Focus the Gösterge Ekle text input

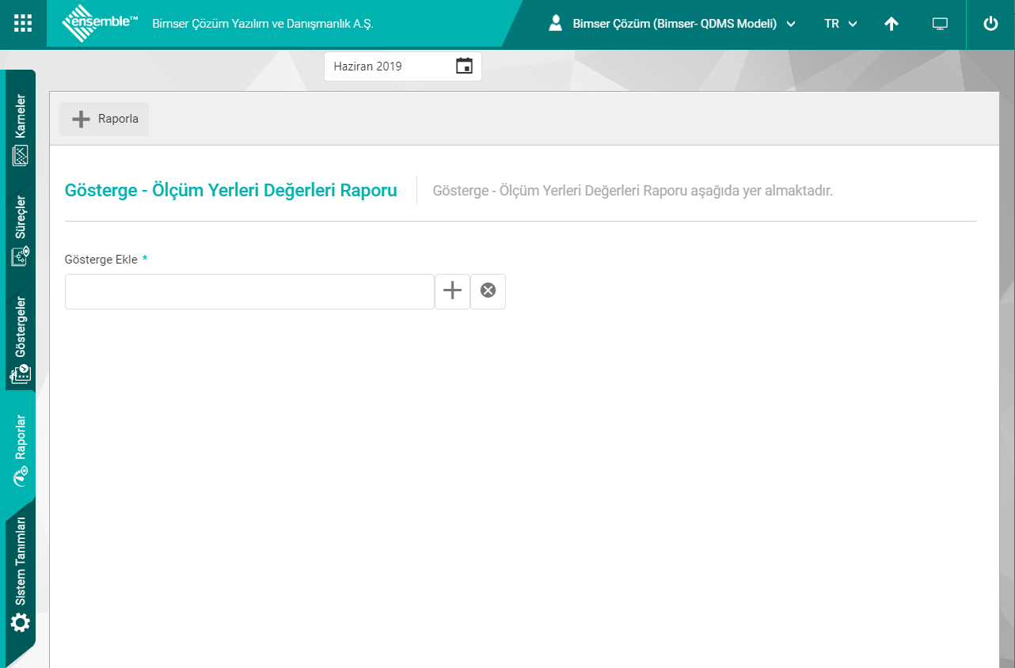point(249,291)
